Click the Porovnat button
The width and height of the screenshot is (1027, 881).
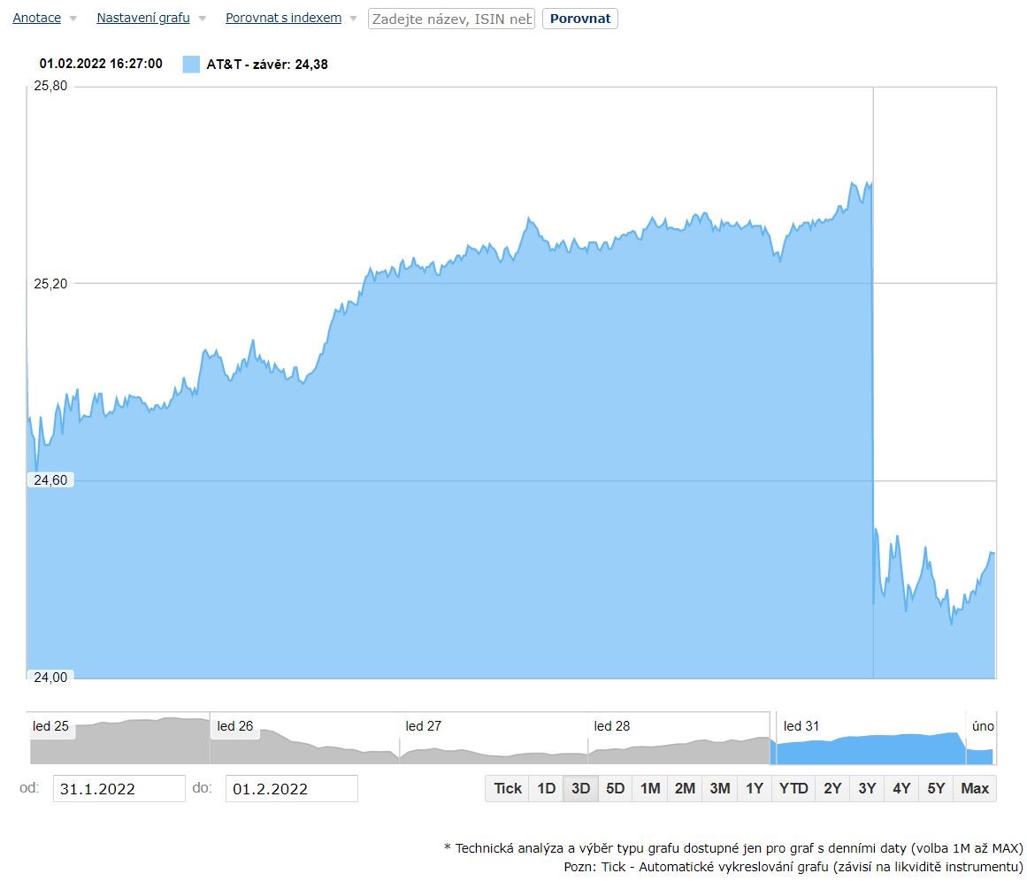pyautogui.click(x=579, y=19)
